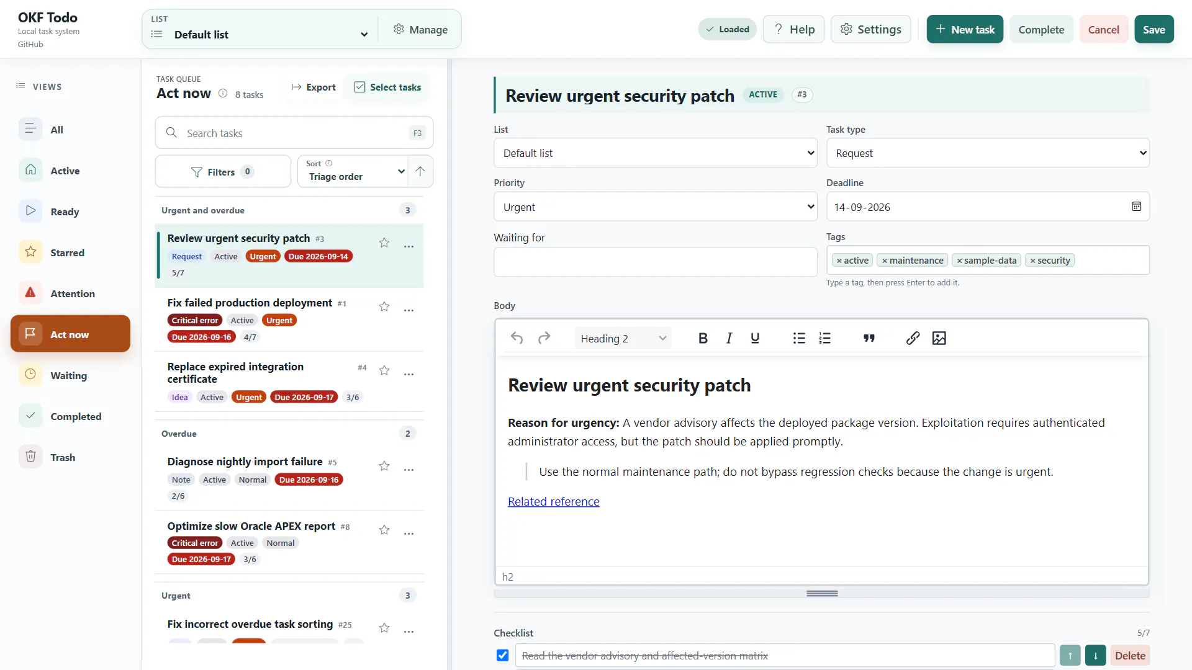Open more options for Diagnose nightly import failure
This screenshot has width=1192, height=670.
[409, 470]
